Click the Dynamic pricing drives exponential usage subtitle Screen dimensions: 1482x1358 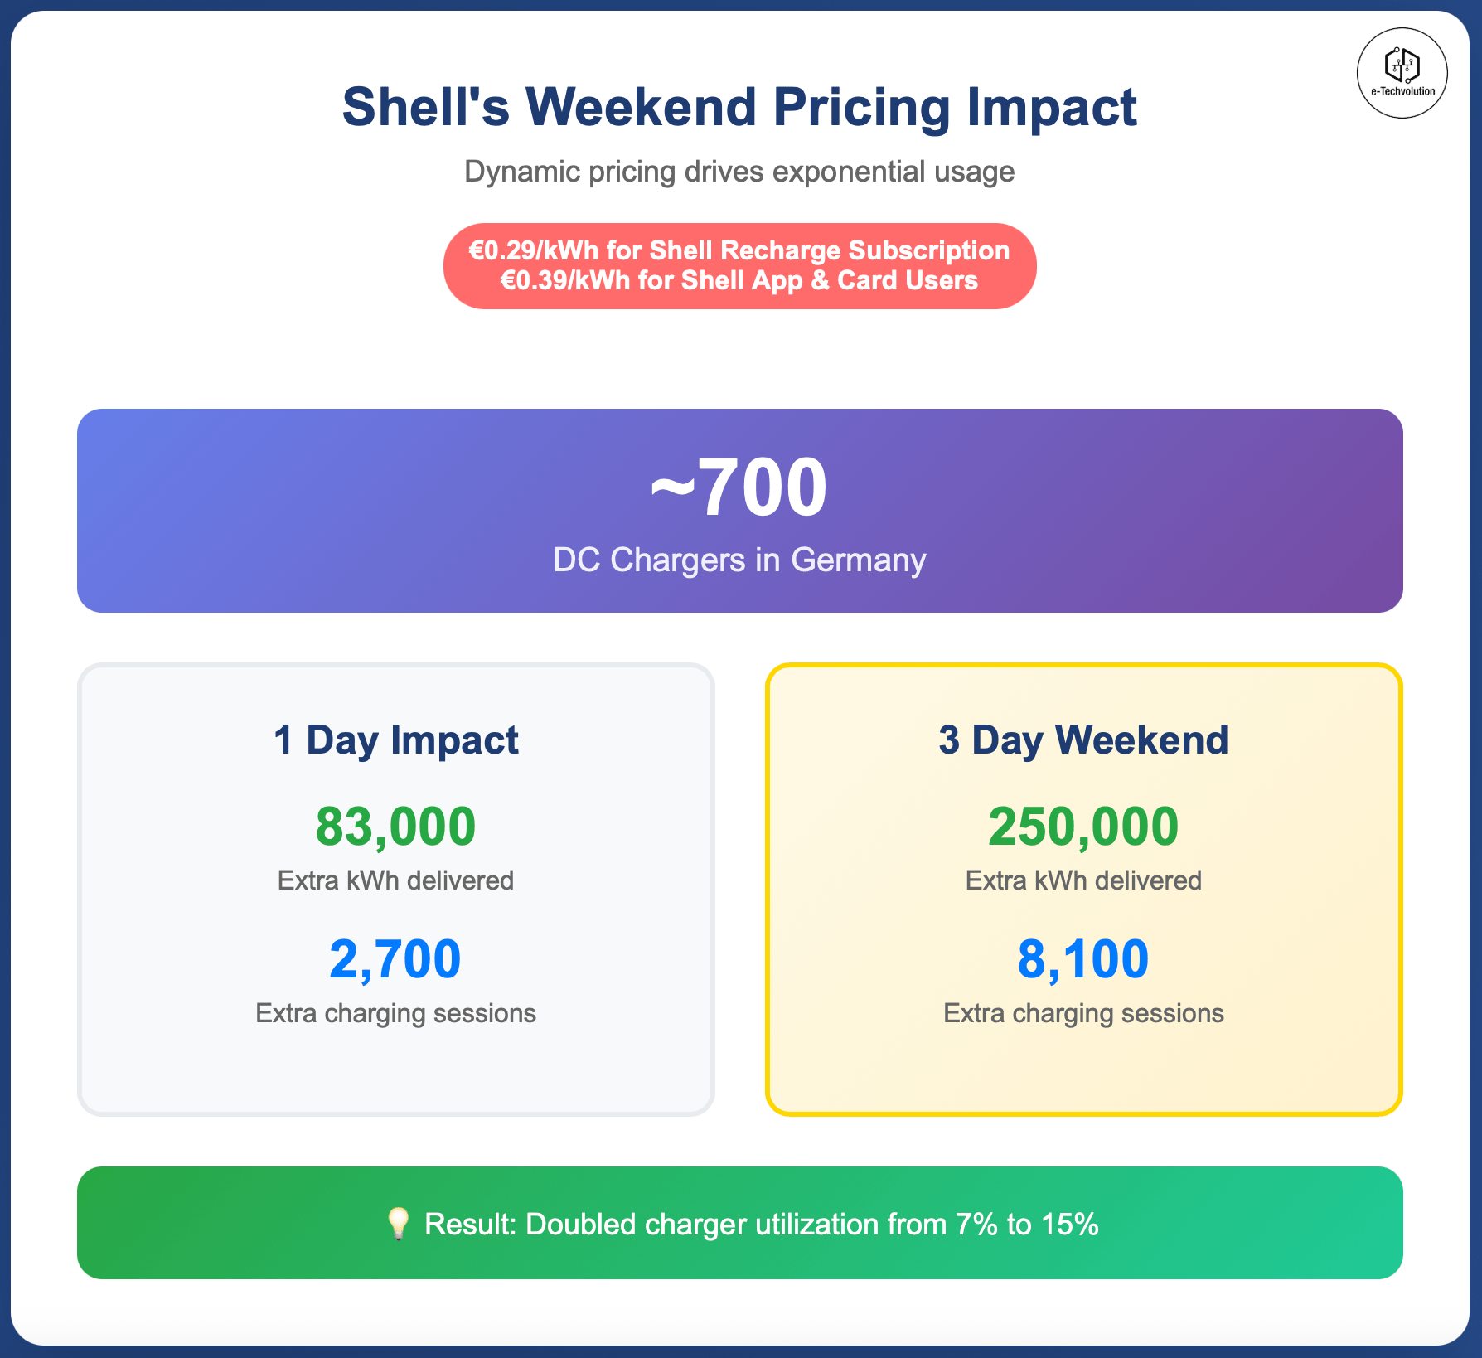(x=739, y=172)
